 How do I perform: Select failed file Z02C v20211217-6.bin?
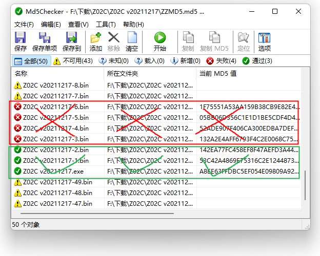[56, 107]
